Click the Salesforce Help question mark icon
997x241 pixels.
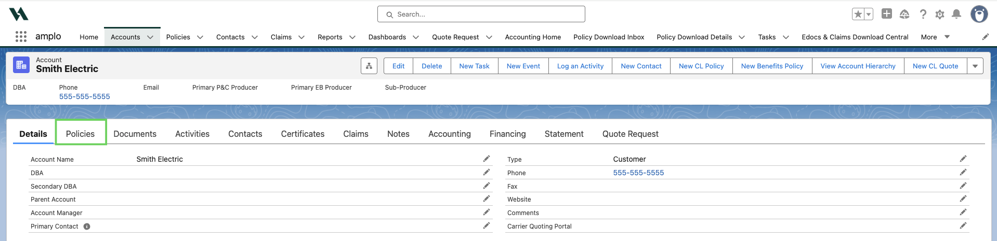923,15
